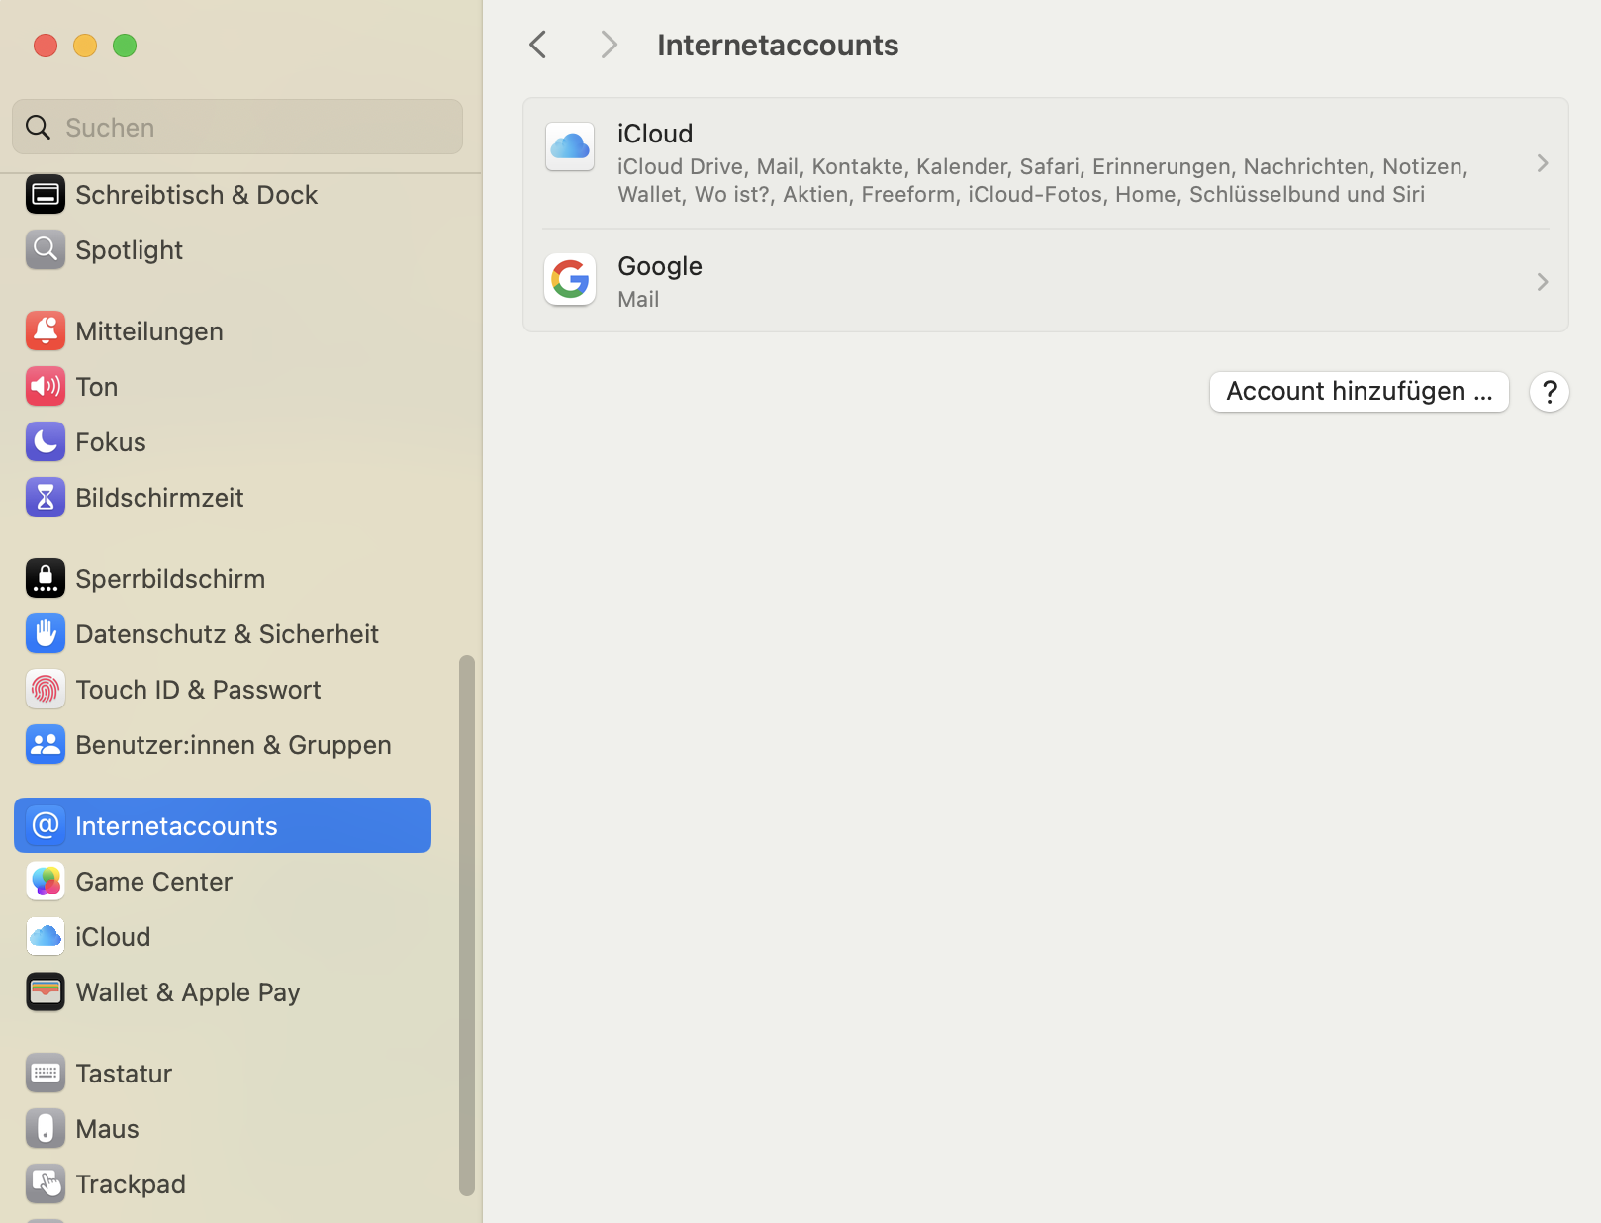Click Account hinzufügen button

(x=1359, y=392)
